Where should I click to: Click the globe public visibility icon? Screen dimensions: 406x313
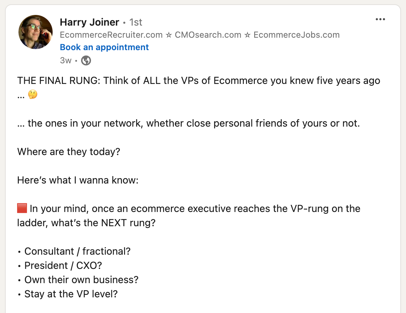(x=86, y=60)
